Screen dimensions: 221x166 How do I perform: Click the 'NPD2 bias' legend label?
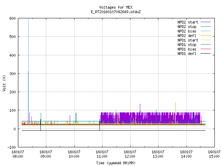(x=187, y=31)
